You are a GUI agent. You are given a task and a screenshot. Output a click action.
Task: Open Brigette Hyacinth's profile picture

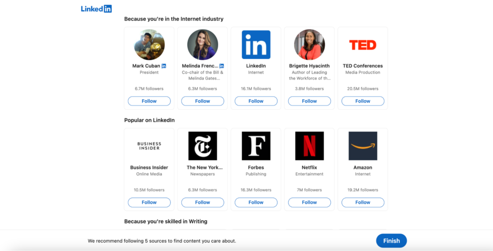[310, 45]
